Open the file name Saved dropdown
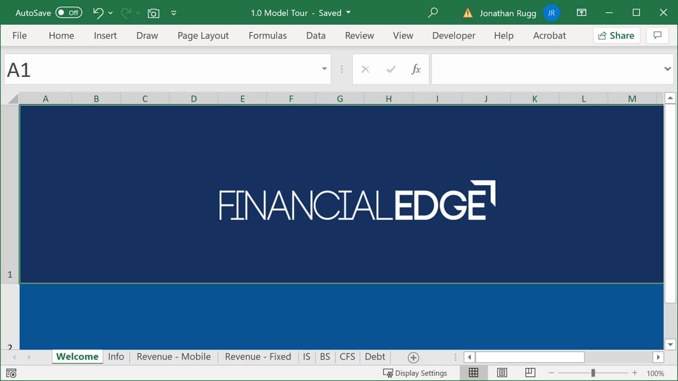Image resolution: width=678 pixels, height=381 pixels. pyautogui.click(x=348, y=12)
